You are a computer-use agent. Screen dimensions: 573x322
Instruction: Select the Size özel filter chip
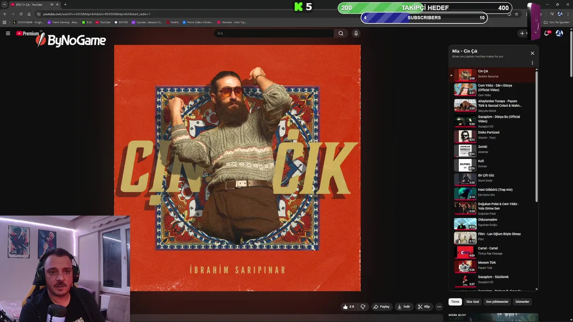pos(472,302)
